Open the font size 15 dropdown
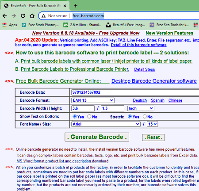Viewport: 199px width, 191px height. tap(152, 124)
